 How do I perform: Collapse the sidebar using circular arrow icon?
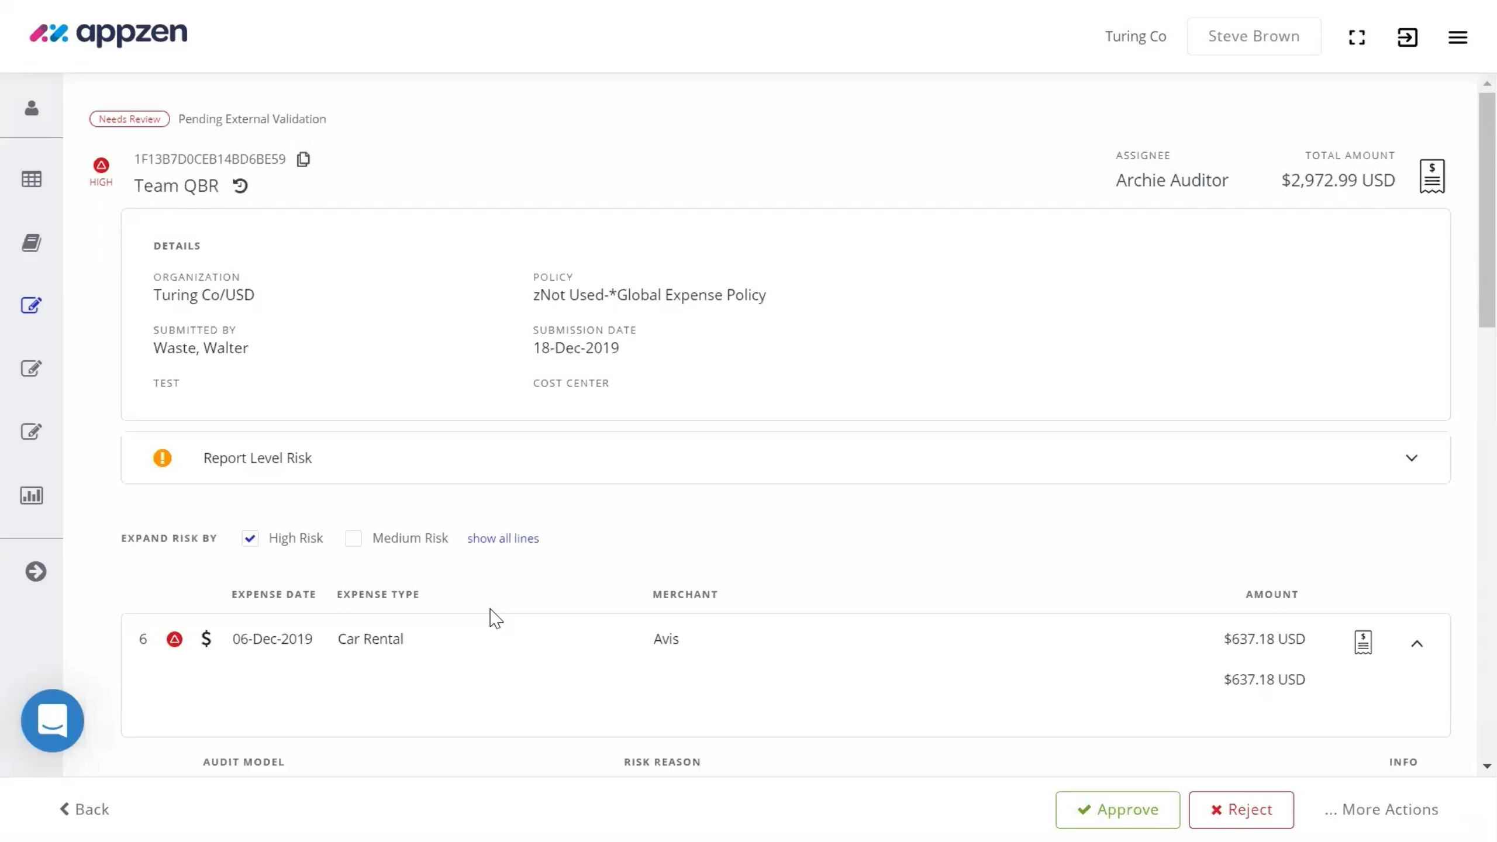37,571
